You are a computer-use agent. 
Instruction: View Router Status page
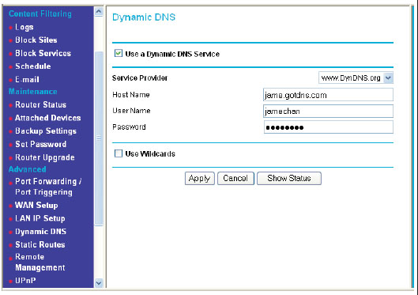tap(40, 104)
